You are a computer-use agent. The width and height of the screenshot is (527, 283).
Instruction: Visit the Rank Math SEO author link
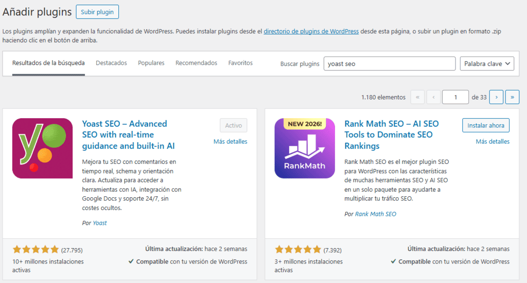[x=376, y=214]
